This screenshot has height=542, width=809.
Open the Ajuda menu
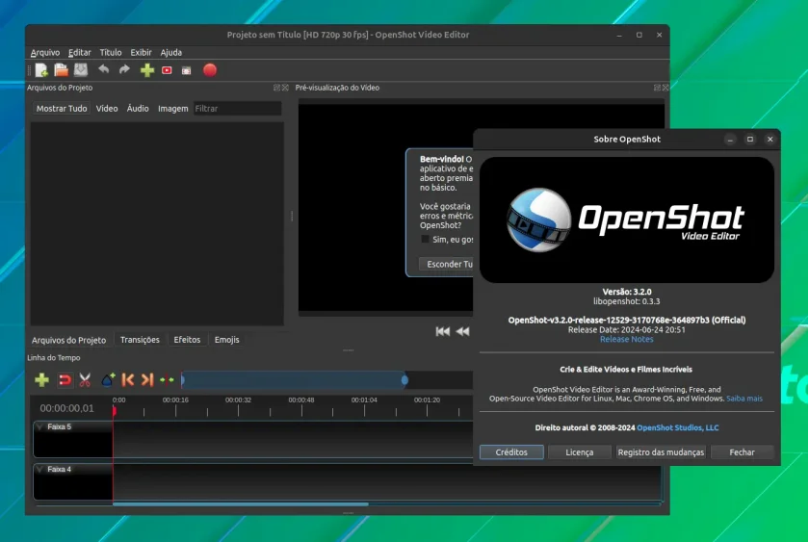point(170,53)
